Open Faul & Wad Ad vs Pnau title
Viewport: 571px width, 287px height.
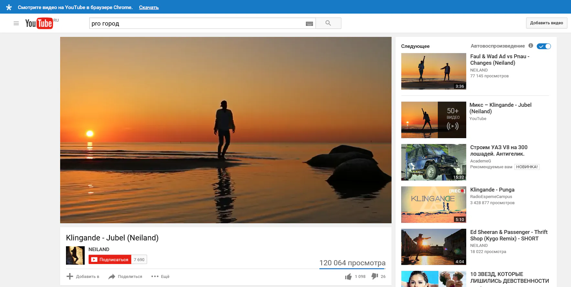pos(500,60)
